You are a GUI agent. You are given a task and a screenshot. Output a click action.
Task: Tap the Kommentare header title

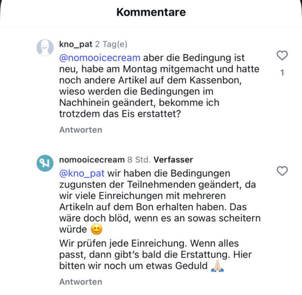pos(151,12)
